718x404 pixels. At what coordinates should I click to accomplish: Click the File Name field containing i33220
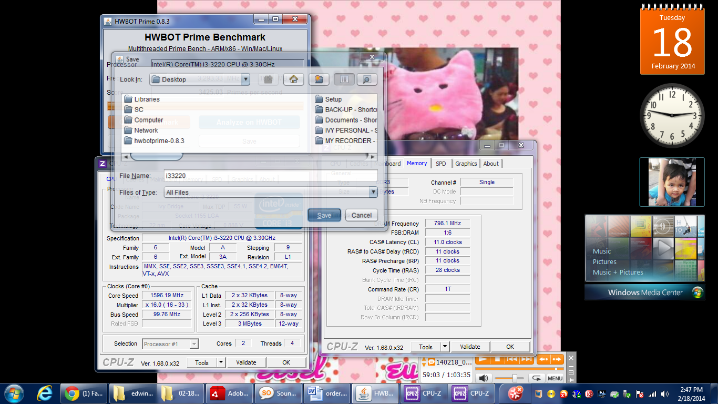(270, 176)
